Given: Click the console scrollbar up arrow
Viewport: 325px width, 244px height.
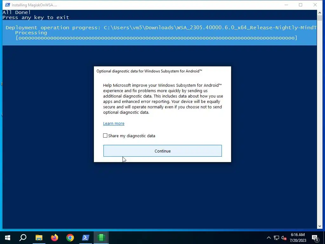Looking at the screenshot, I should (x=319, y=12).
